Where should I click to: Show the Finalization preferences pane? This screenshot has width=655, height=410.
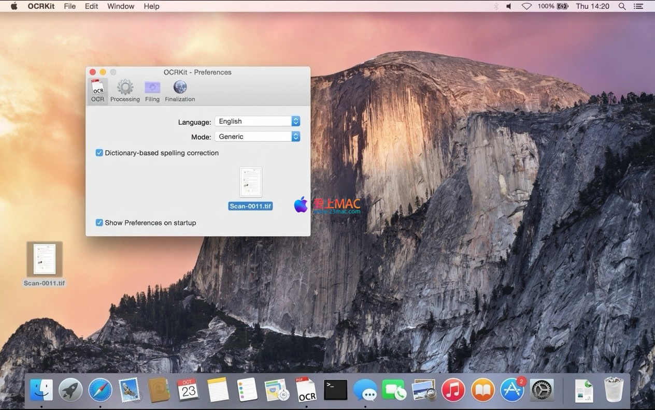click(180, 91)
